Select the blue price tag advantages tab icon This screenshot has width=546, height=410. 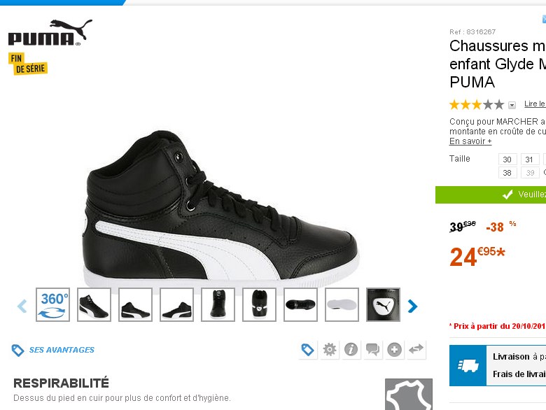point(308,349)
